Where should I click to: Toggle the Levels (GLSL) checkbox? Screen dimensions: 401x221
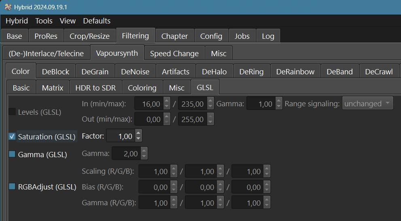point(12,112)
